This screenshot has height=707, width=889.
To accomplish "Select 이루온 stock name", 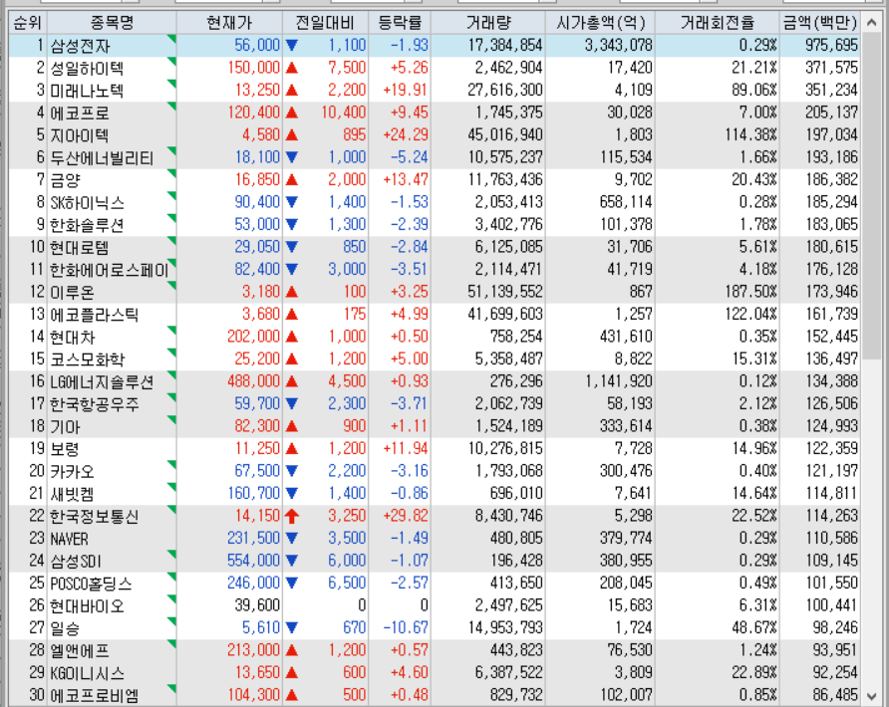I will coord(72,292).
